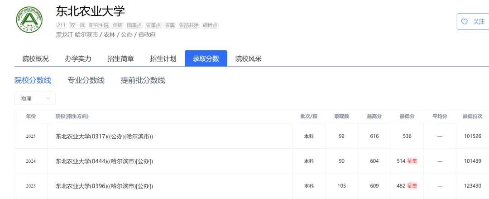Click lowest rank 101439

point(472,161)
